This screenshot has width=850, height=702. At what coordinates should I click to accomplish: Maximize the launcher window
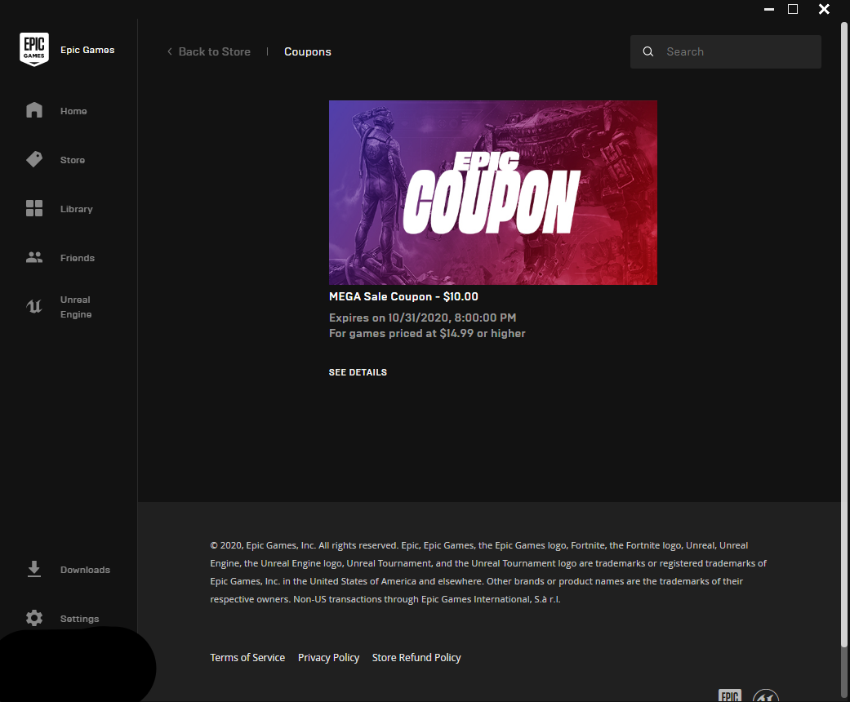click(793, 9)
